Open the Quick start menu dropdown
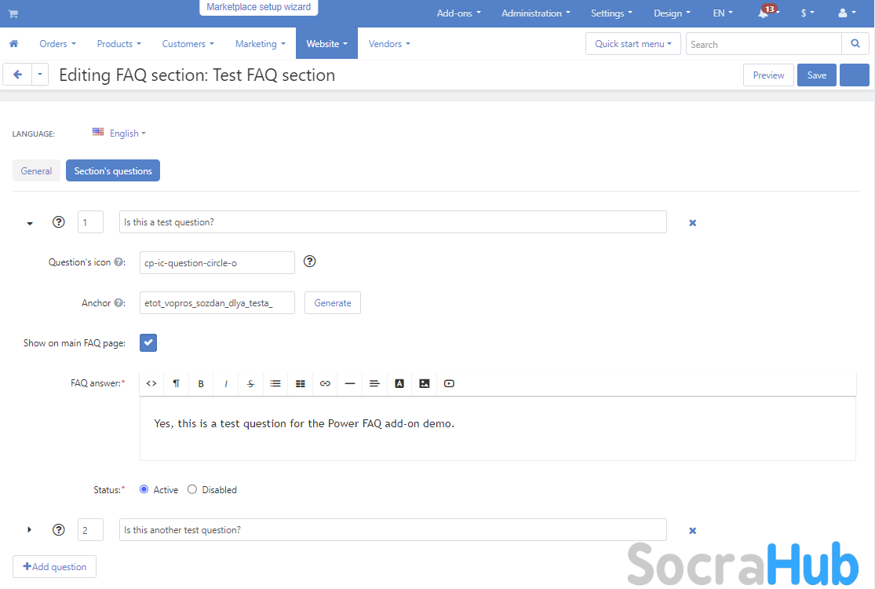875x589 pixels. [x=633, y=44]
